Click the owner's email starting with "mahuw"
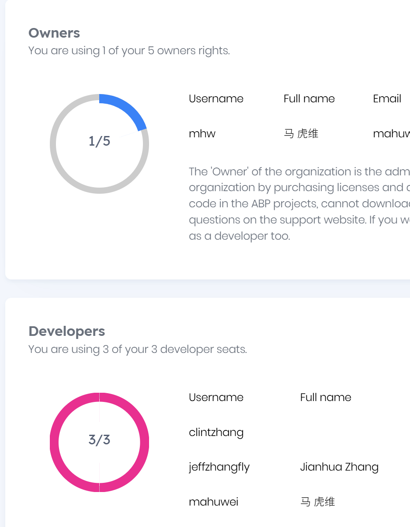Viewport: 410px width, 527px height. pyautogui.click(x=391, y=134)
